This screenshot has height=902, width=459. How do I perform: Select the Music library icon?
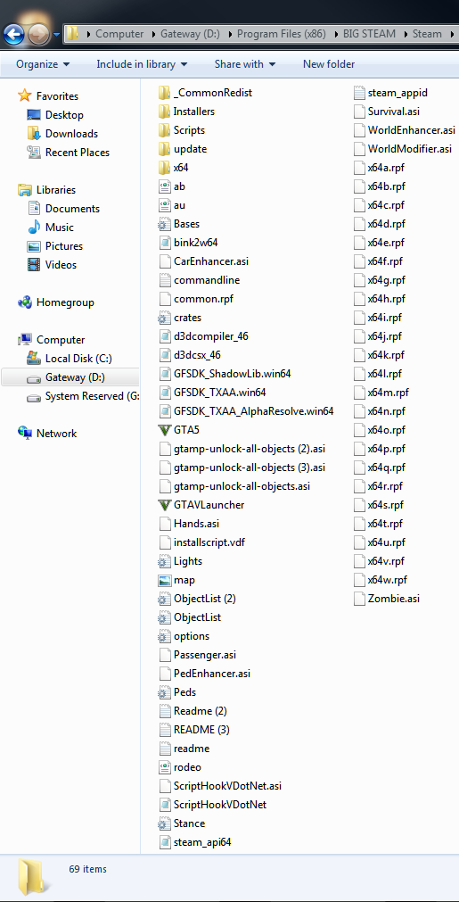(x=35, y=228)
